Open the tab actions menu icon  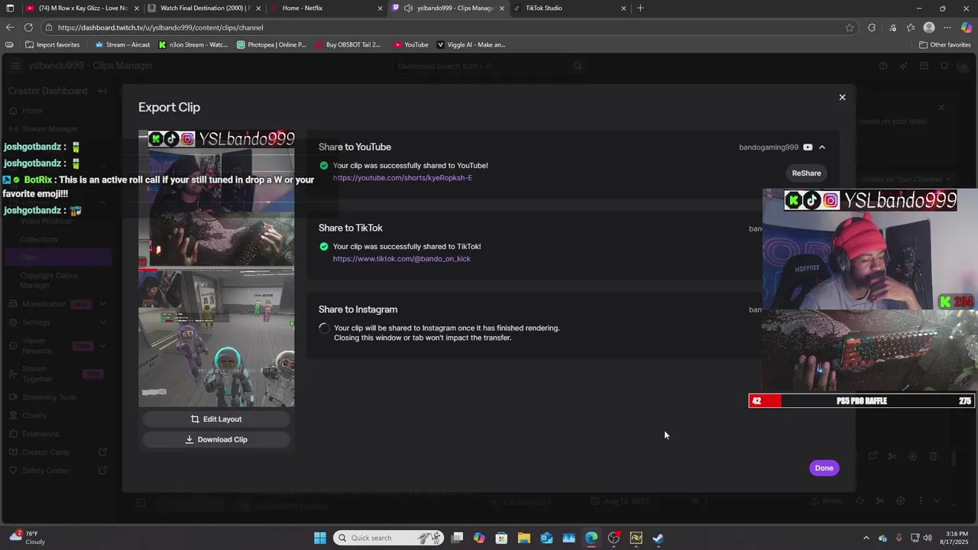coord(10,8)
